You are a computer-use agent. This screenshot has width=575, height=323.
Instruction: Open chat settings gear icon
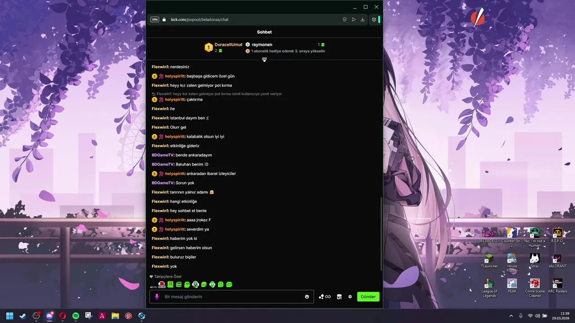[x=350, y=297]
